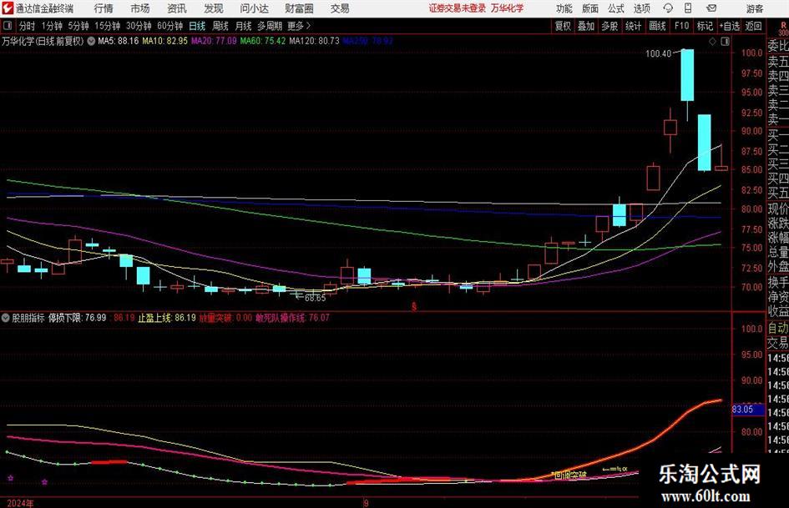The height and width of the screenshot is (508, 789).
Task: Click the diamond icon at chart corner
Action: [x=712, y=42]
